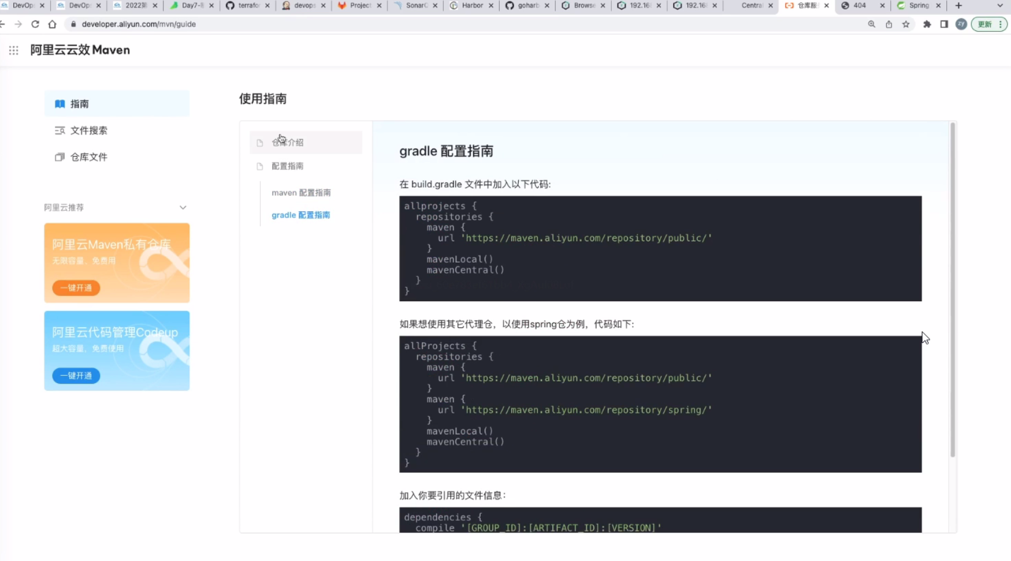Click the 使用指南 page heading
The width and height of the screenshot is (1011, 561).
pos(263,99)
